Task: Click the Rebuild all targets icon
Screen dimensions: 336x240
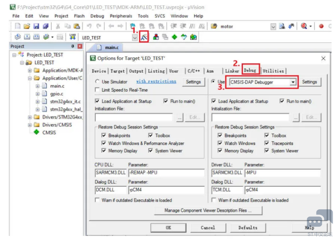Action: (36, 37)
